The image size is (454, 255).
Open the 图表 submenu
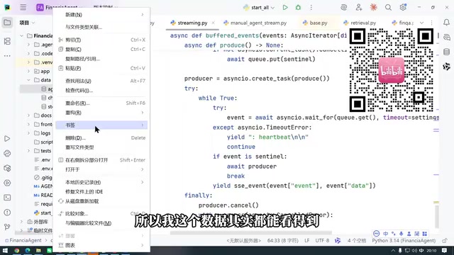point(101,245)
